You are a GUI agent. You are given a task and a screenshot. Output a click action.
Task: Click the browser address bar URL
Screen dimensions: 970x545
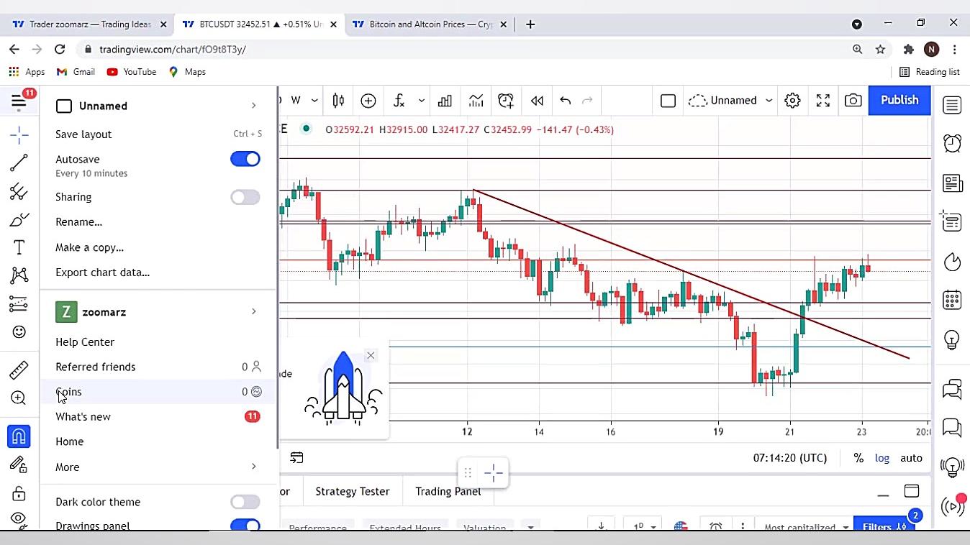pos(173,50)
